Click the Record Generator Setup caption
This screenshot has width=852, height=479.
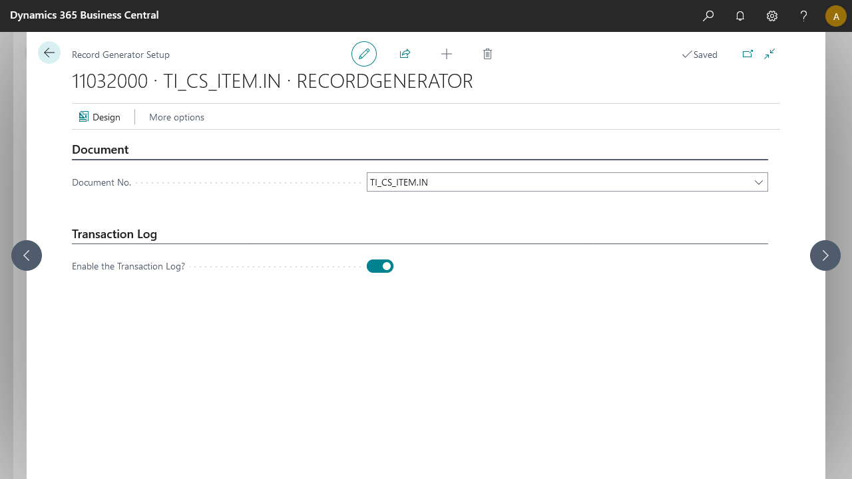pos(120,55)
